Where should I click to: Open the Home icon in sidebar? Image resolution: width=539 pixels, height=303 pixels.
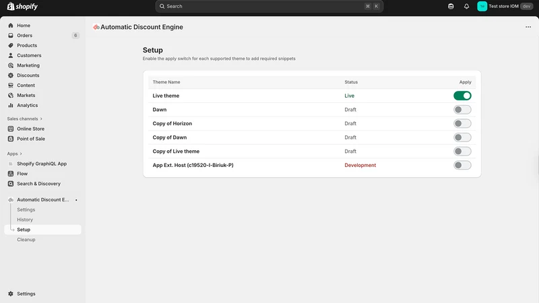point(11,26)
